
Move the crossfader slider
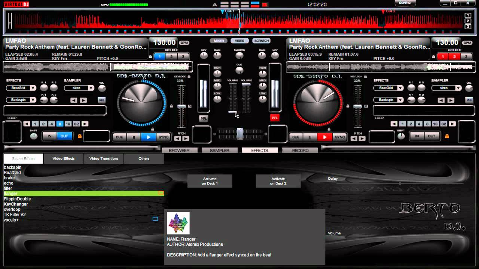[239, 133]
